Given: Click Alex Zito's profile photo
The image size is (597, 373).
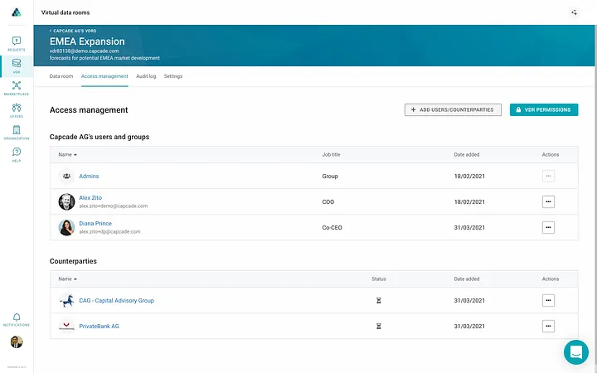Looking at the screenshot, I should (x=66, y=201).
